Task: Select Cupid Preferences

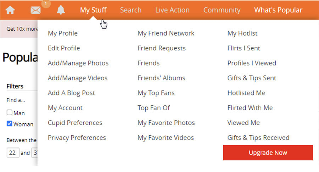Action: [x=75, y=123]
